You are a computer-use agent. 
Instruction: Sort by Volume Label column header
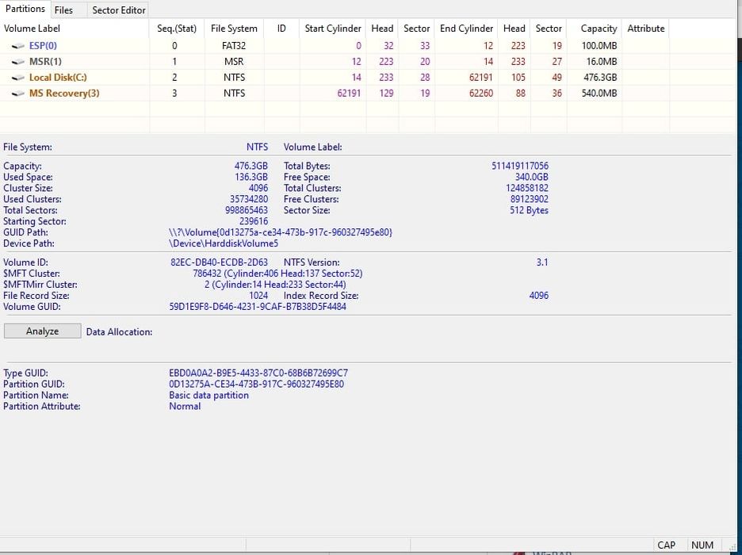point(75,29)
